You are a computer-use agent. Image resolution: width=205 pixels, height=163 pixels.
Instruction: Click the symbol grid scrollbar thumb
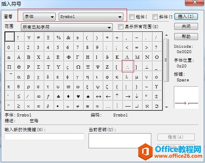166,60
